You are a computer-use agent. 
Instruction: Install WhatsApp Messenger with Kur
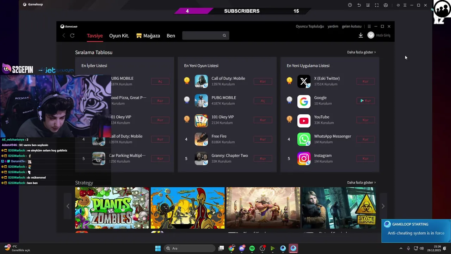pos(365,139)
